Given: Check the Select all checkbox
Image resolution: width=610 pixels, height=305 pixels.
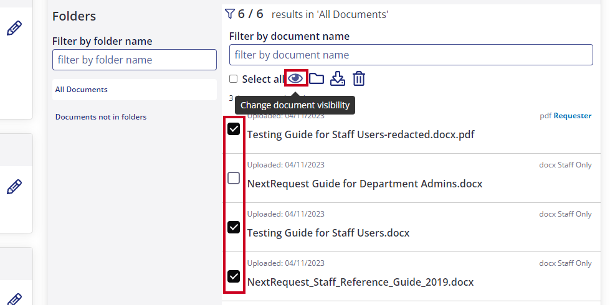Looking at the screenshot, I should tap(234, 79).
